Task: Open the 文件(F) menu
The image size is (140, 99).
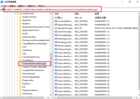Action: coord(4,6)
